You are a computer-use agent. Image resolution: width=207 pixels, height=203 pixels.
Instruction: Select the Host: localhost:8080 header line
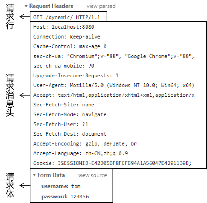click(64, 27)
